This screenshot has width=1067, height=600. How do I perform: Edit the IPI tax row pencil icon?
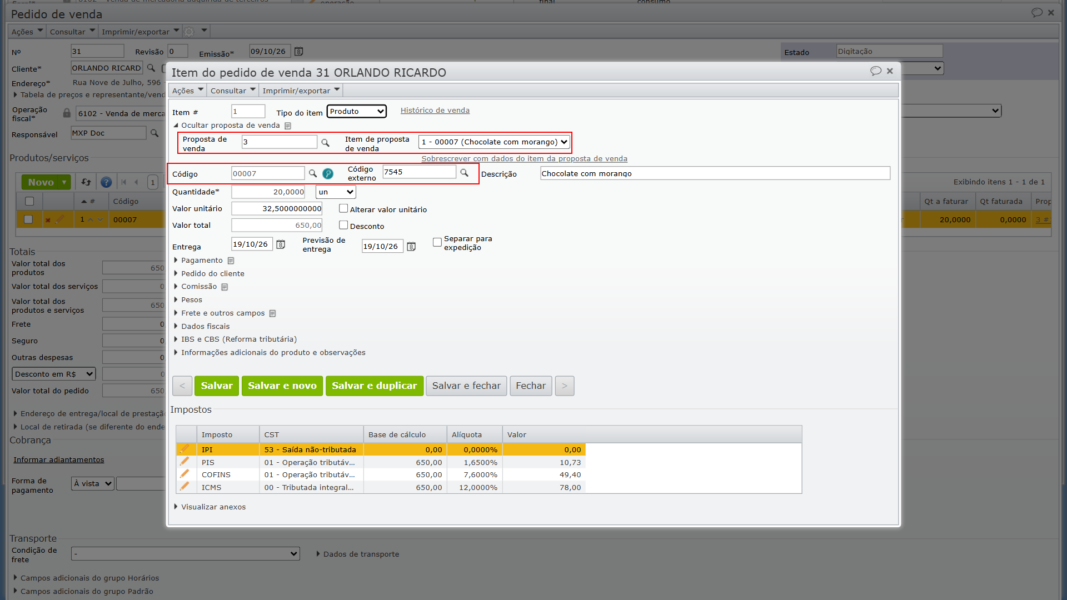(x=185, y=449)
